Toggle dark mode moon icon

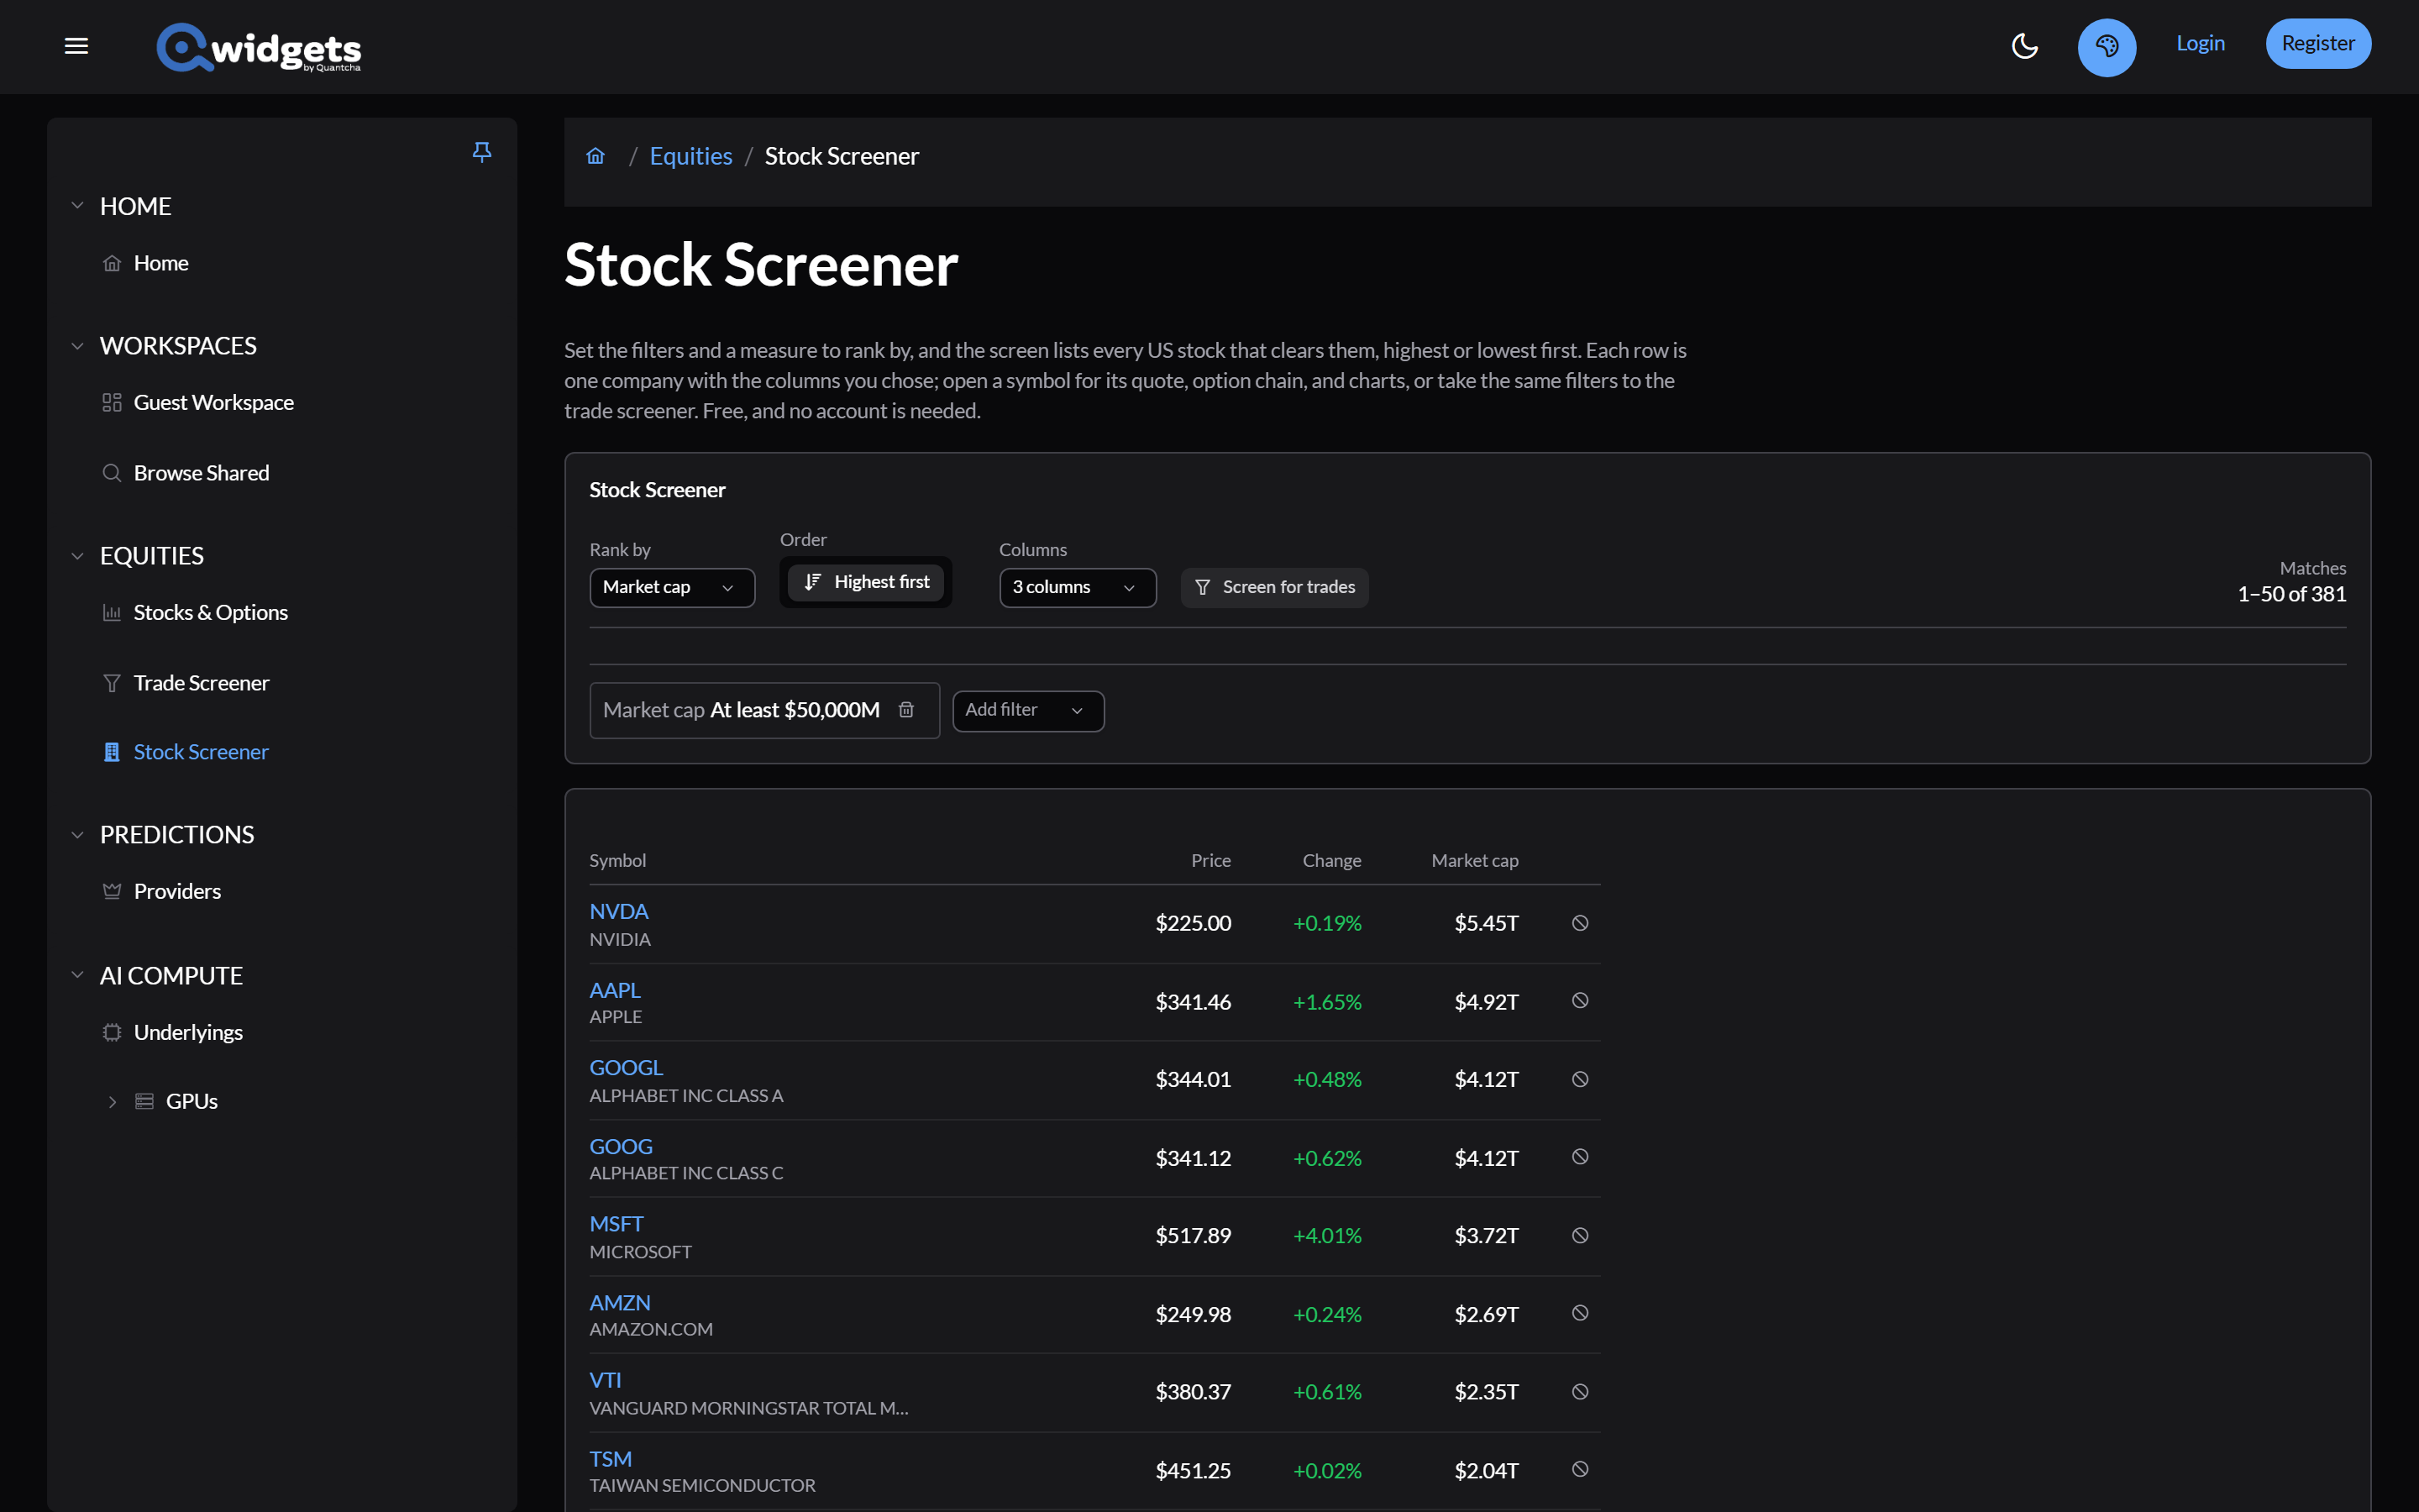tap(2025, 46)
